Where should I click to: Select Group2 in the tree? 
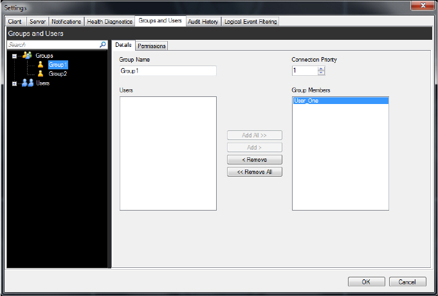pyautogui.click(x=58, y=74)
